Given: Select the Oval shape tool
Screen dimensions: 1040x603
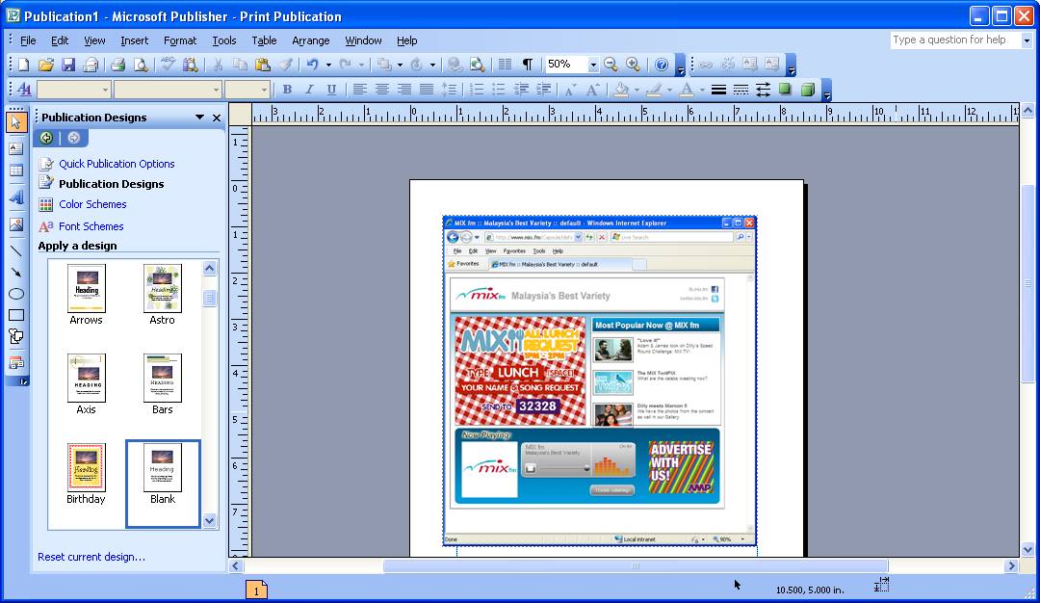Looking at the screenshot, I should 16,293.
